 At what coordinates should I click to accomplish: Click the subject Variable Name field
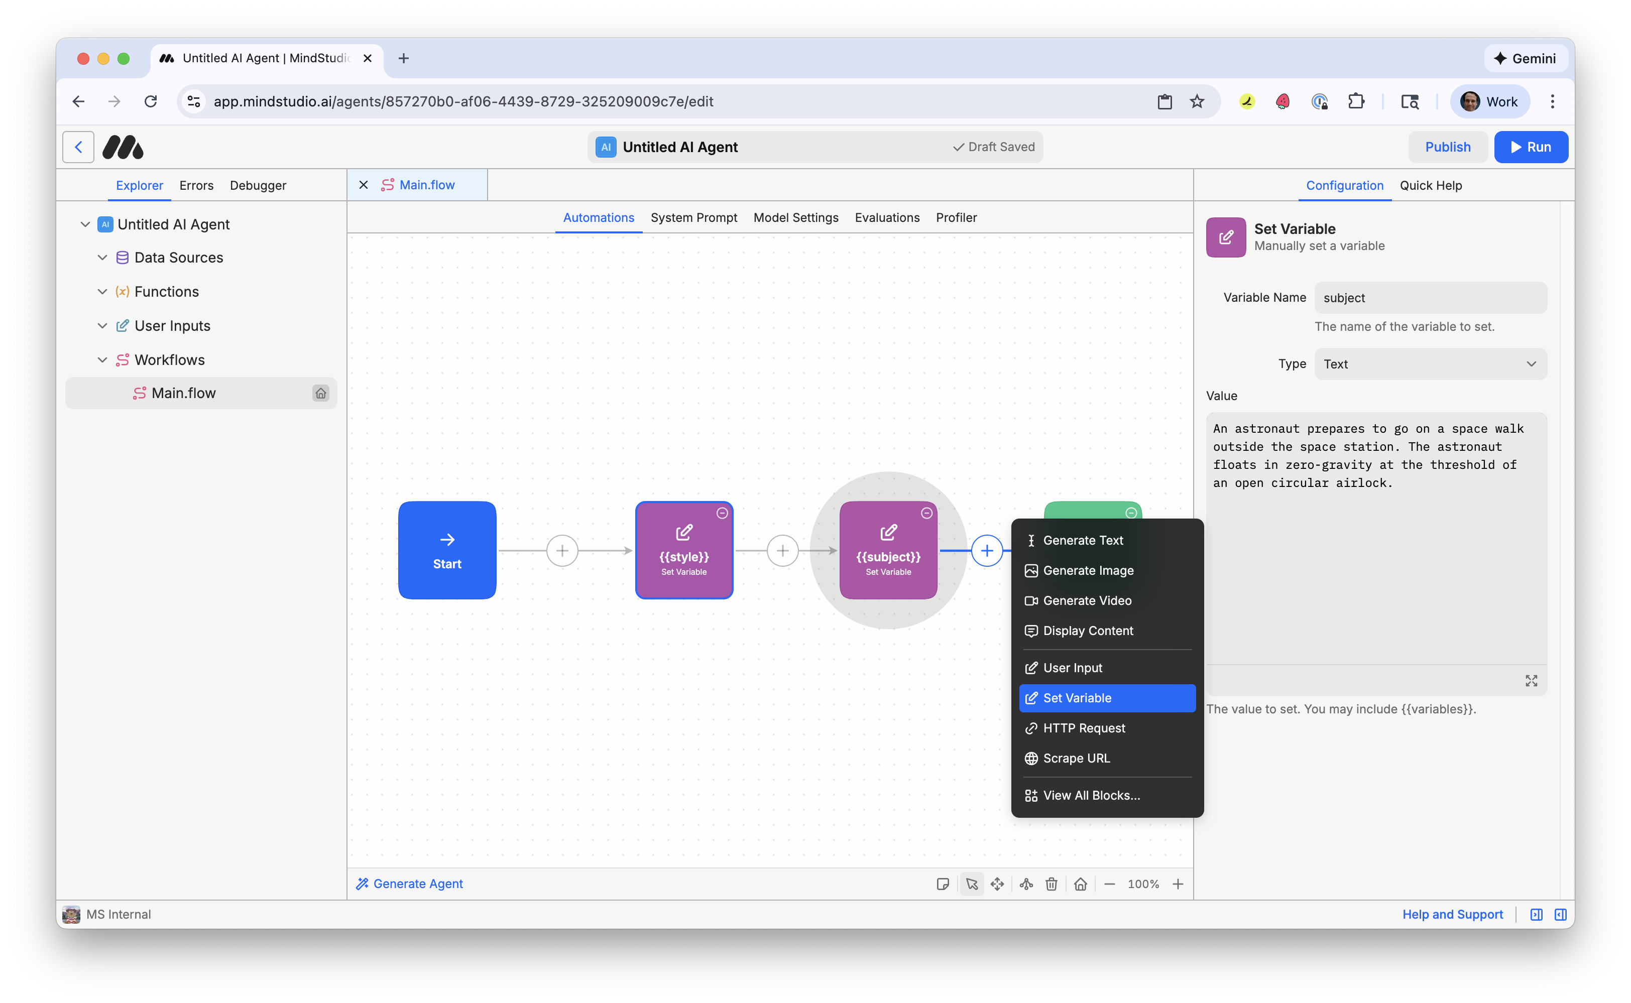1430,297
